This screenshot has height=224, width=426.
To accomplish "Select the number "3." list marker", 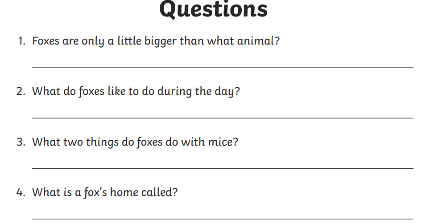I will click(21, 142).
